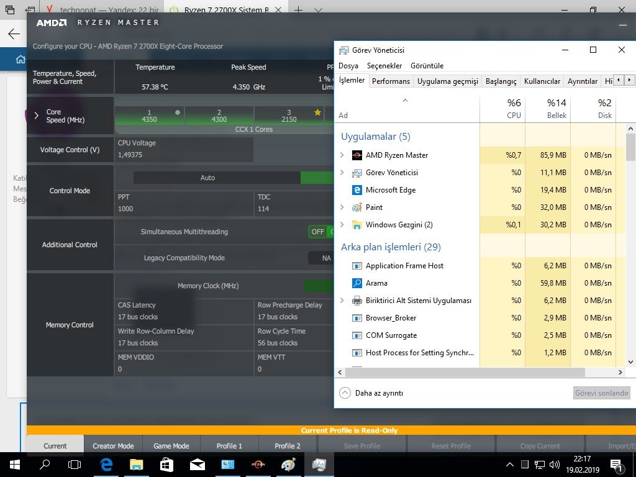Open volume control in system tray

coord(555,465)
